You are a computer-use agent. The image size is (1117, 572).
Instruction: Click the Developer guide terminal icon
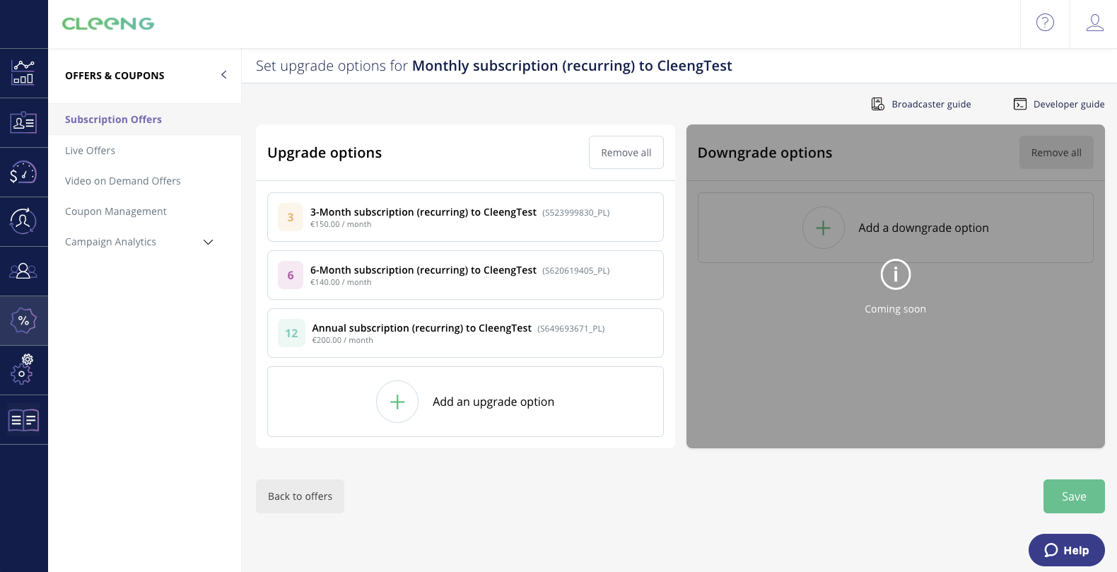(x=1020, y=104)
